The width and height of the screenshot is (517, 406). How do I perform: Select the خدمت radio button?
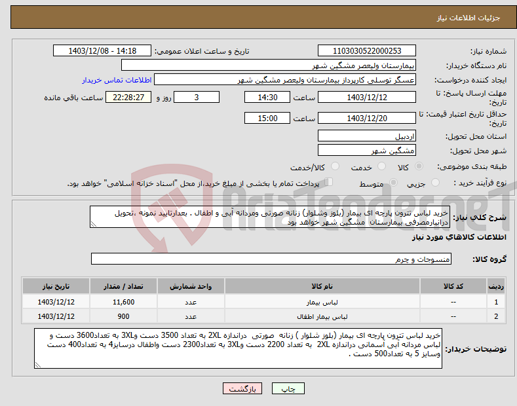coord(381,166)
